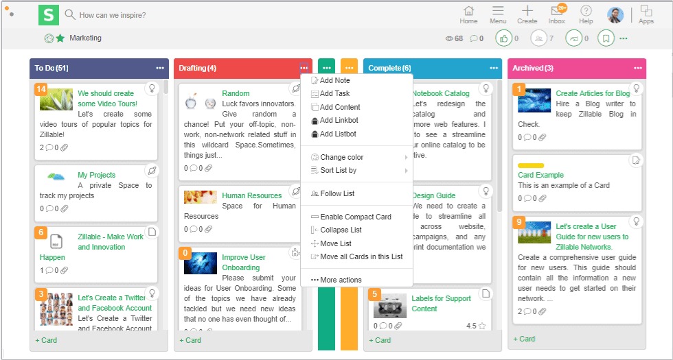This screenshot has height=360, width=673.
Task: Select Add Listbot menu entry
Action: coord(356,134)
